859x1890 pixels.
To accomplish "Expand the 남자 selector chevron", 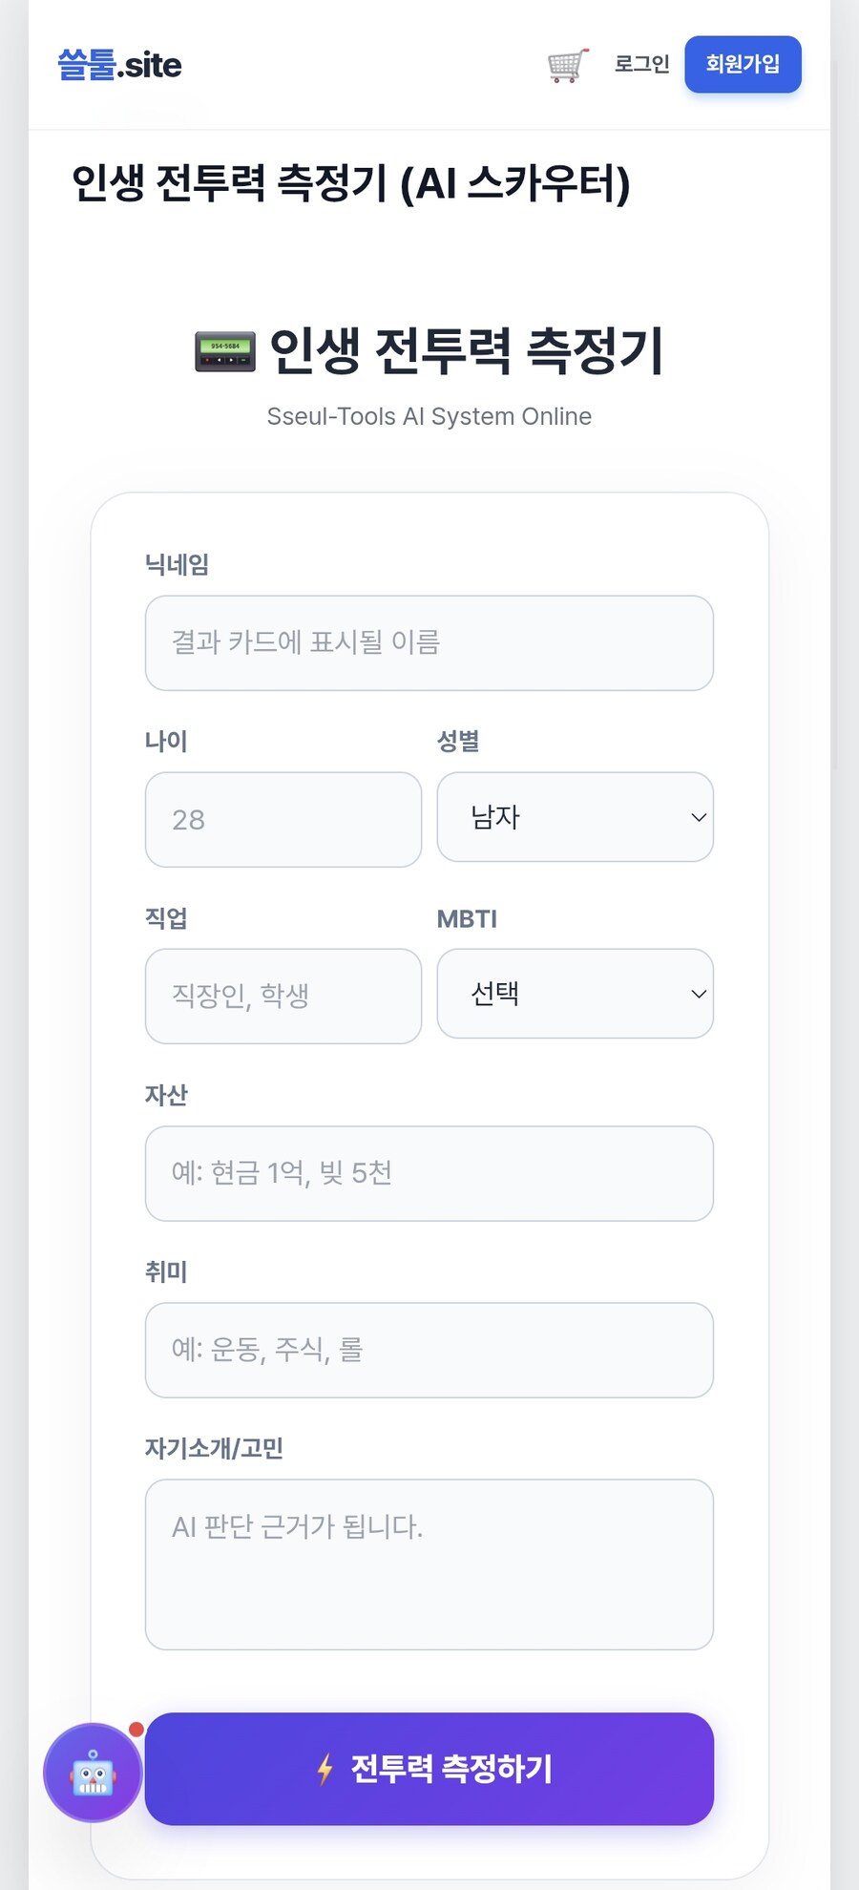I will (x=696, y=818).
